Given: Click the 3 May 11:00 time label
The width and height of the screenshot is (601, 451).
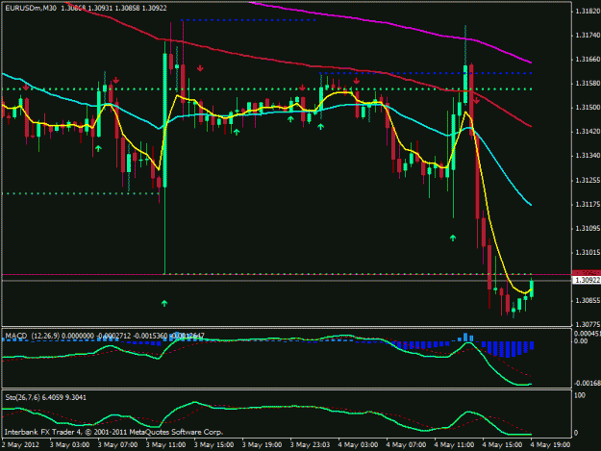Looking at the screenshot, I should (166, 445).
